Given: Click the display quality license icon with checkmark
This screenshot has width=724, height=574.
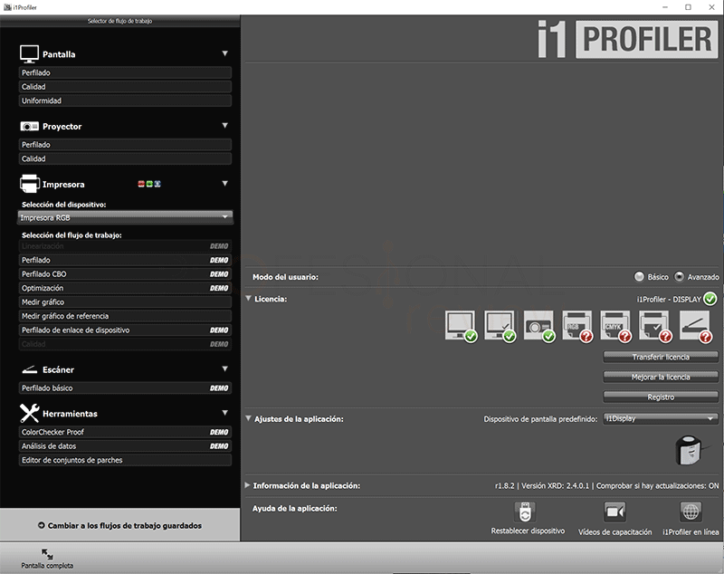Looking at the screenshot, I should (500, 327).
